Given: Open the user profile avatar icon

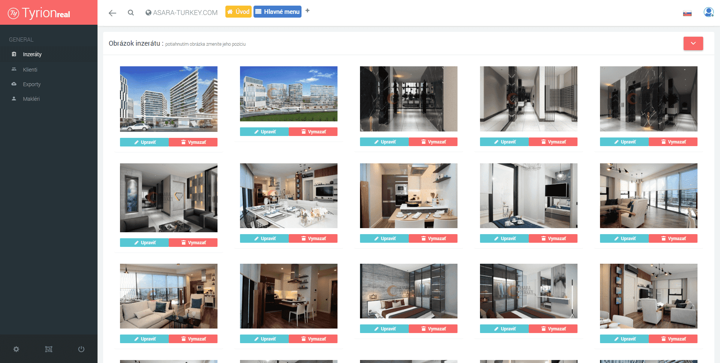Looking at the screenshot, I should click(708, 13).
